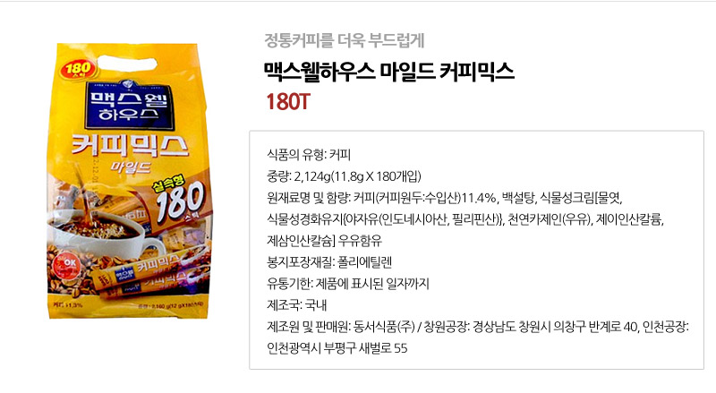Click the 커피믹스 text on the bag
Image resolution: width=716 pixels, height=393 pixels.
tap(130, 145)
